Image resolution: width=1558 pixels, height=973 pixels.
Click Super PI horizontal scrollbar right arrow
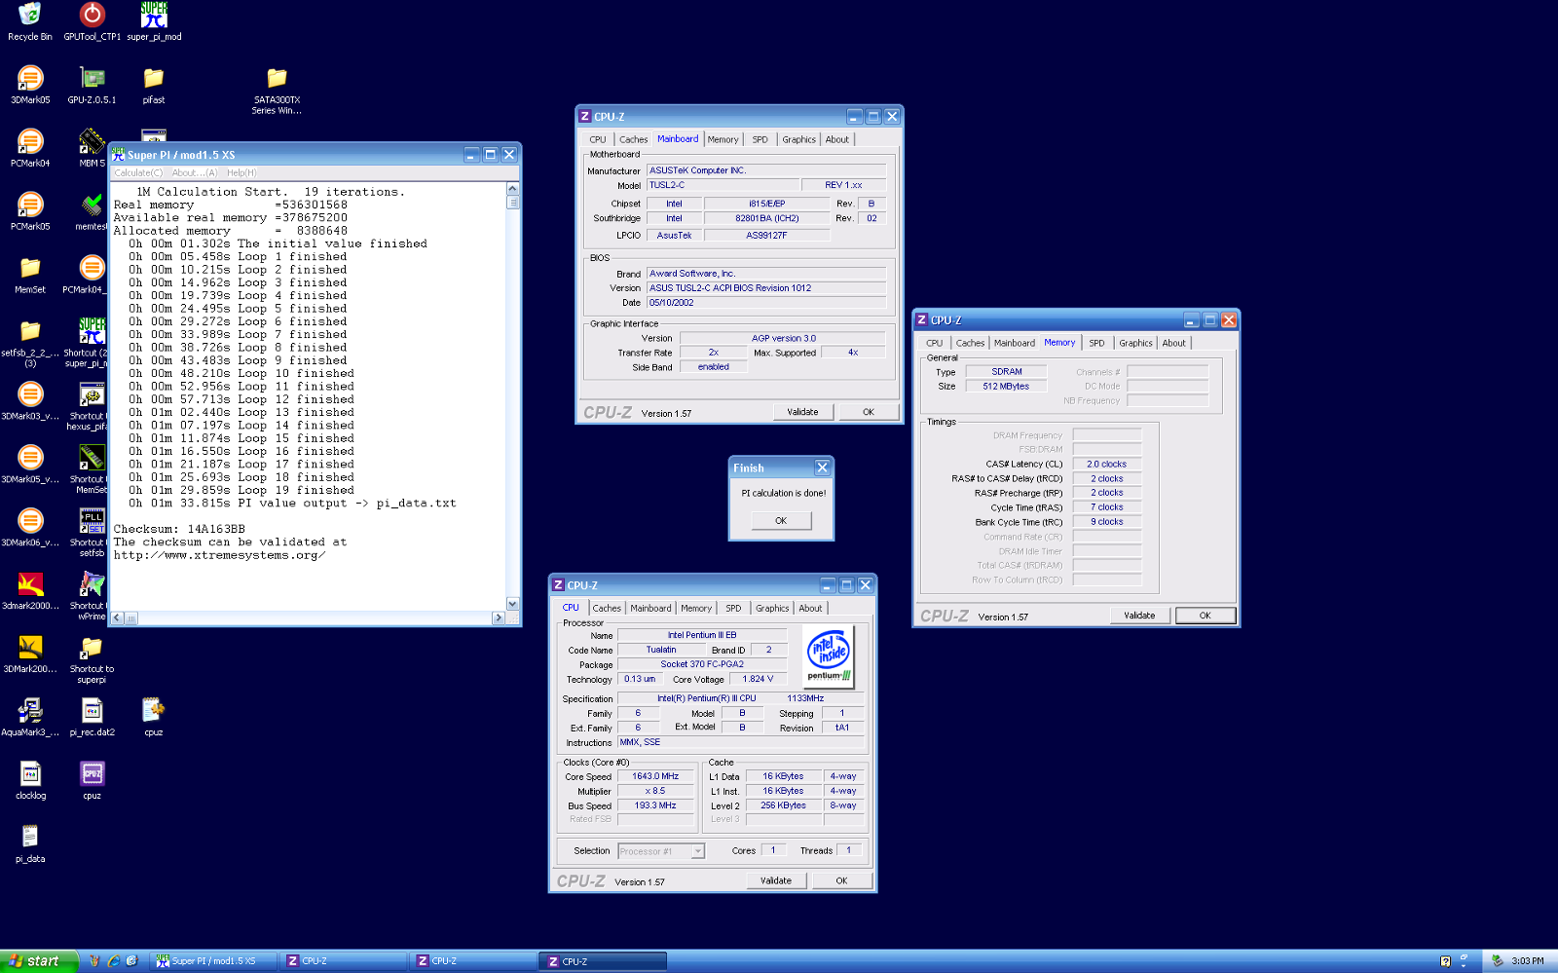(499, 617)
